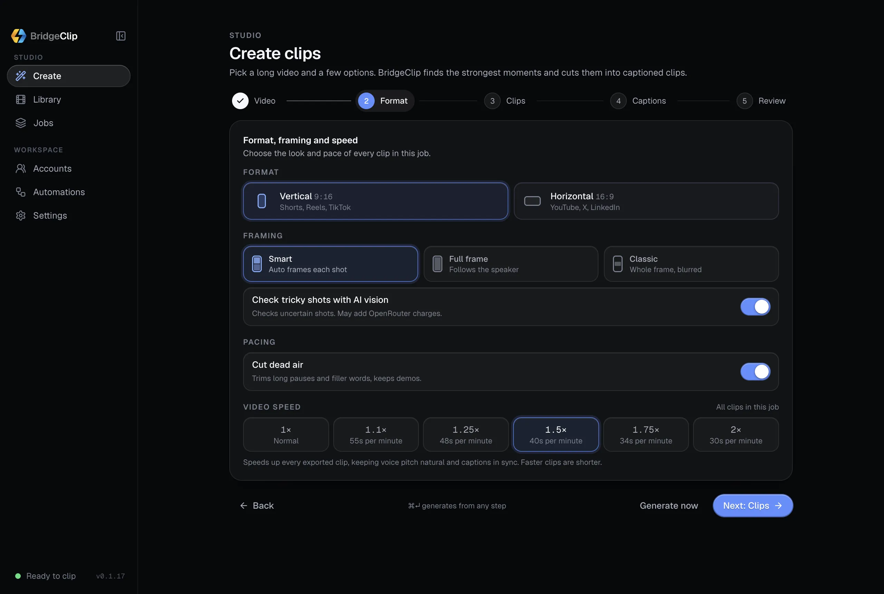Image resolution: width=884 pixels, height=594 pixels.
Task: Click the Smart framing split icon
Action: (257, 264)
